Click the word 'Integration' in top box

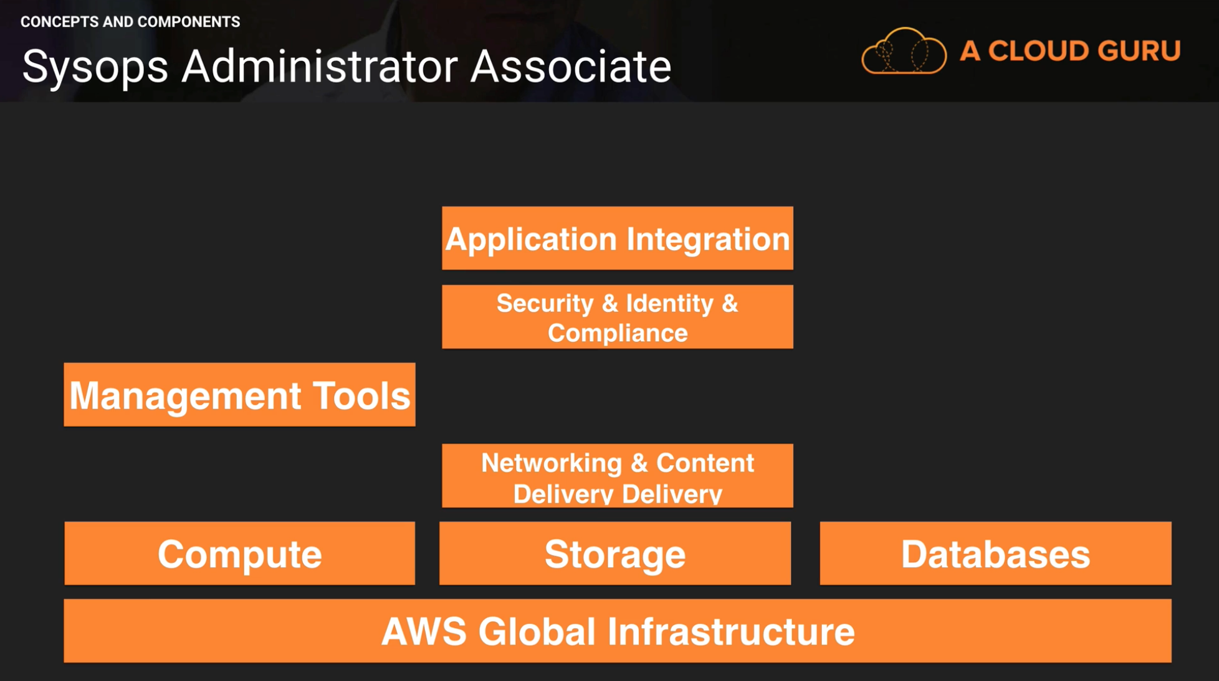click(x=708, y=240)
